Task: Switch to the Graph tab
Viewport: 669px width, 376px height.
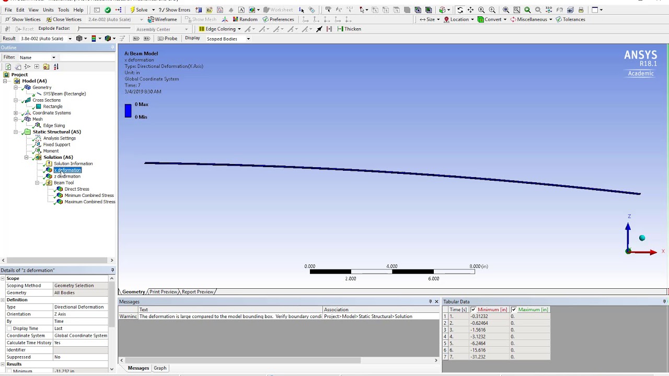Action: pos(160,368)
